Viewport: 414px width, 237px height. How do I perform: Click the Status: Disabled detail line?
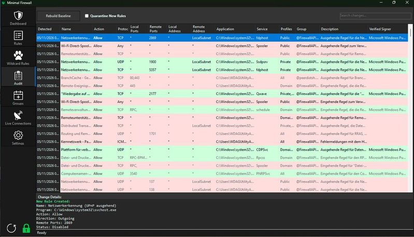(52, 227)
